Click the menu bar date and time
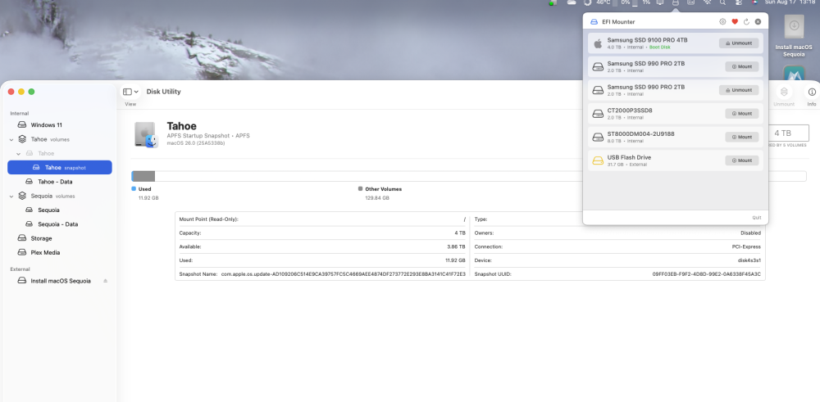The image size is (820, 402). pos(792,2)
